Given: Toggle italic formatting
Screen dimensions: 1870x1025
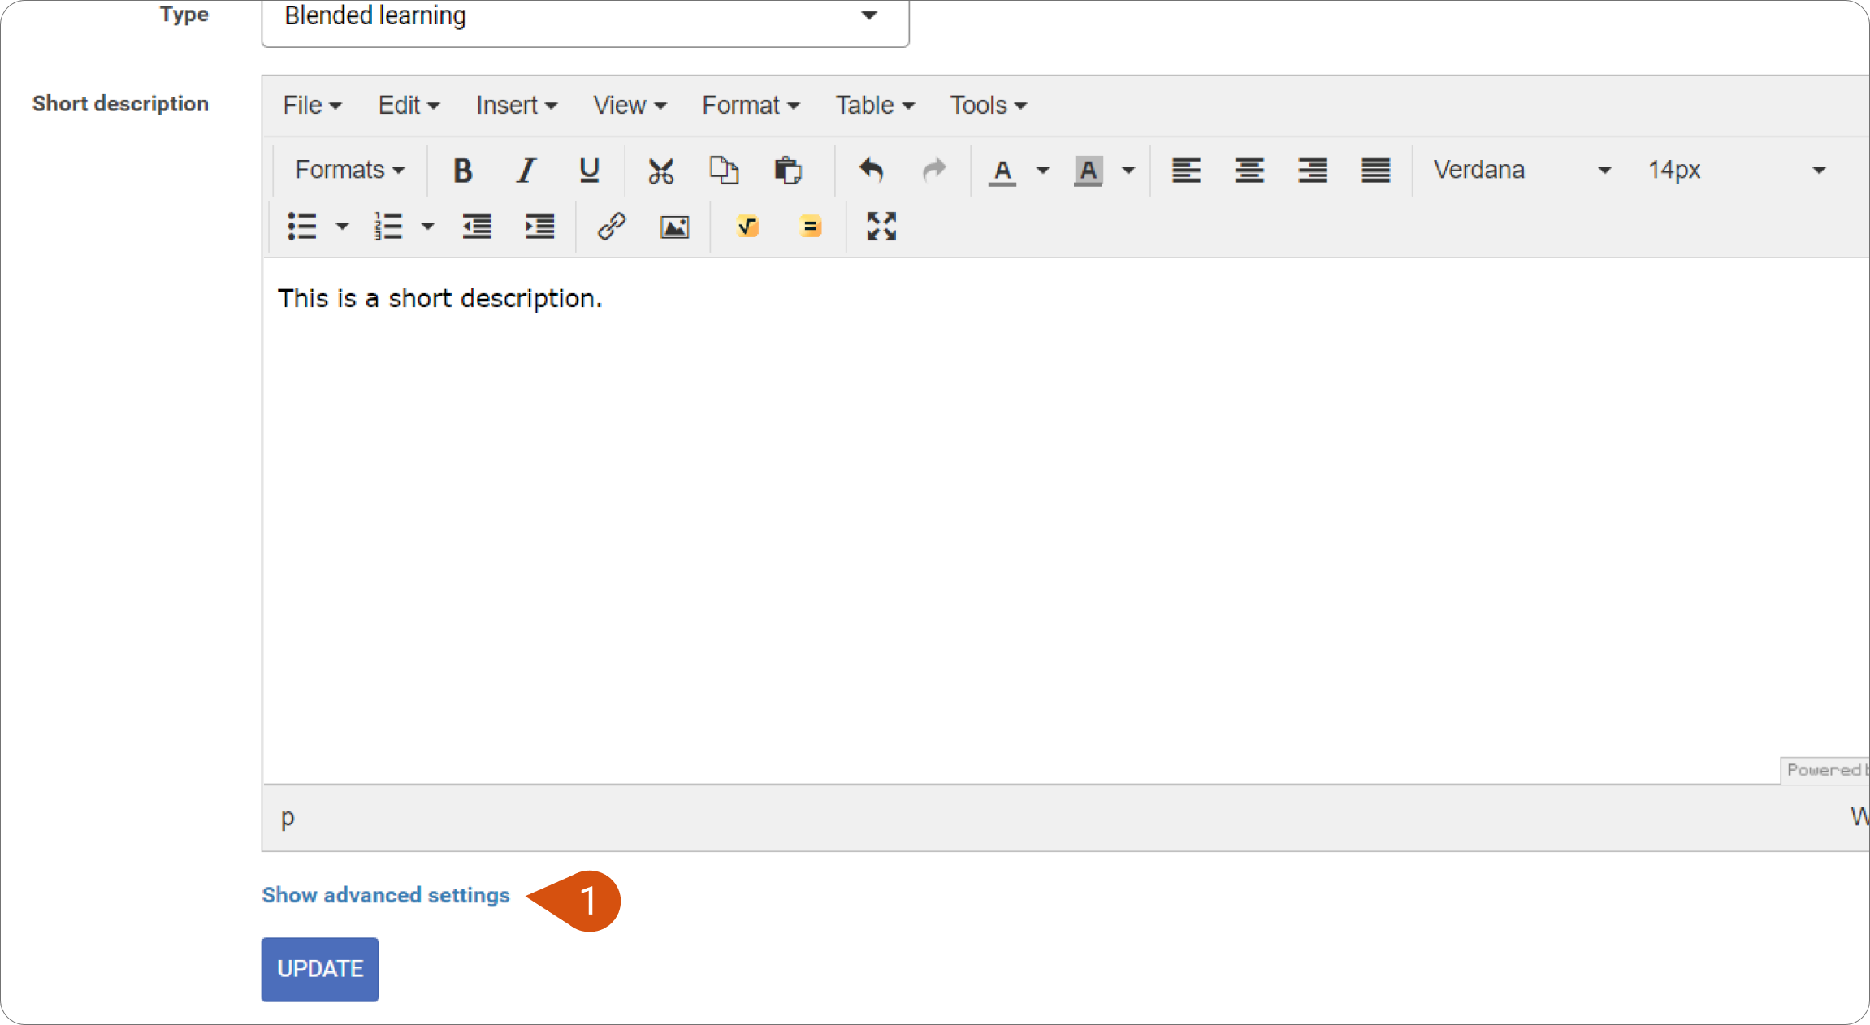Looking at the screenshot, I should 526,171.
